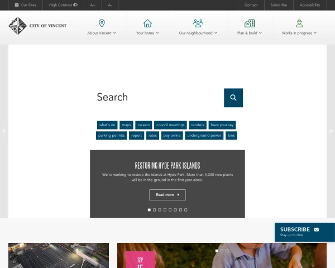The width and height of the screenshot is (335, 268).
Task: Click the Your home house icon
Action: point(147,23)
